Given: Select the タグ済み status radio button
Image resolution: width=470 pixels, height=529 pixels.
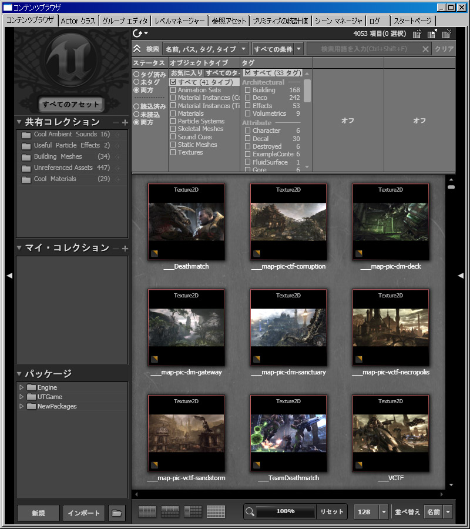Looking at the screenshot, I should pos(136,75).
